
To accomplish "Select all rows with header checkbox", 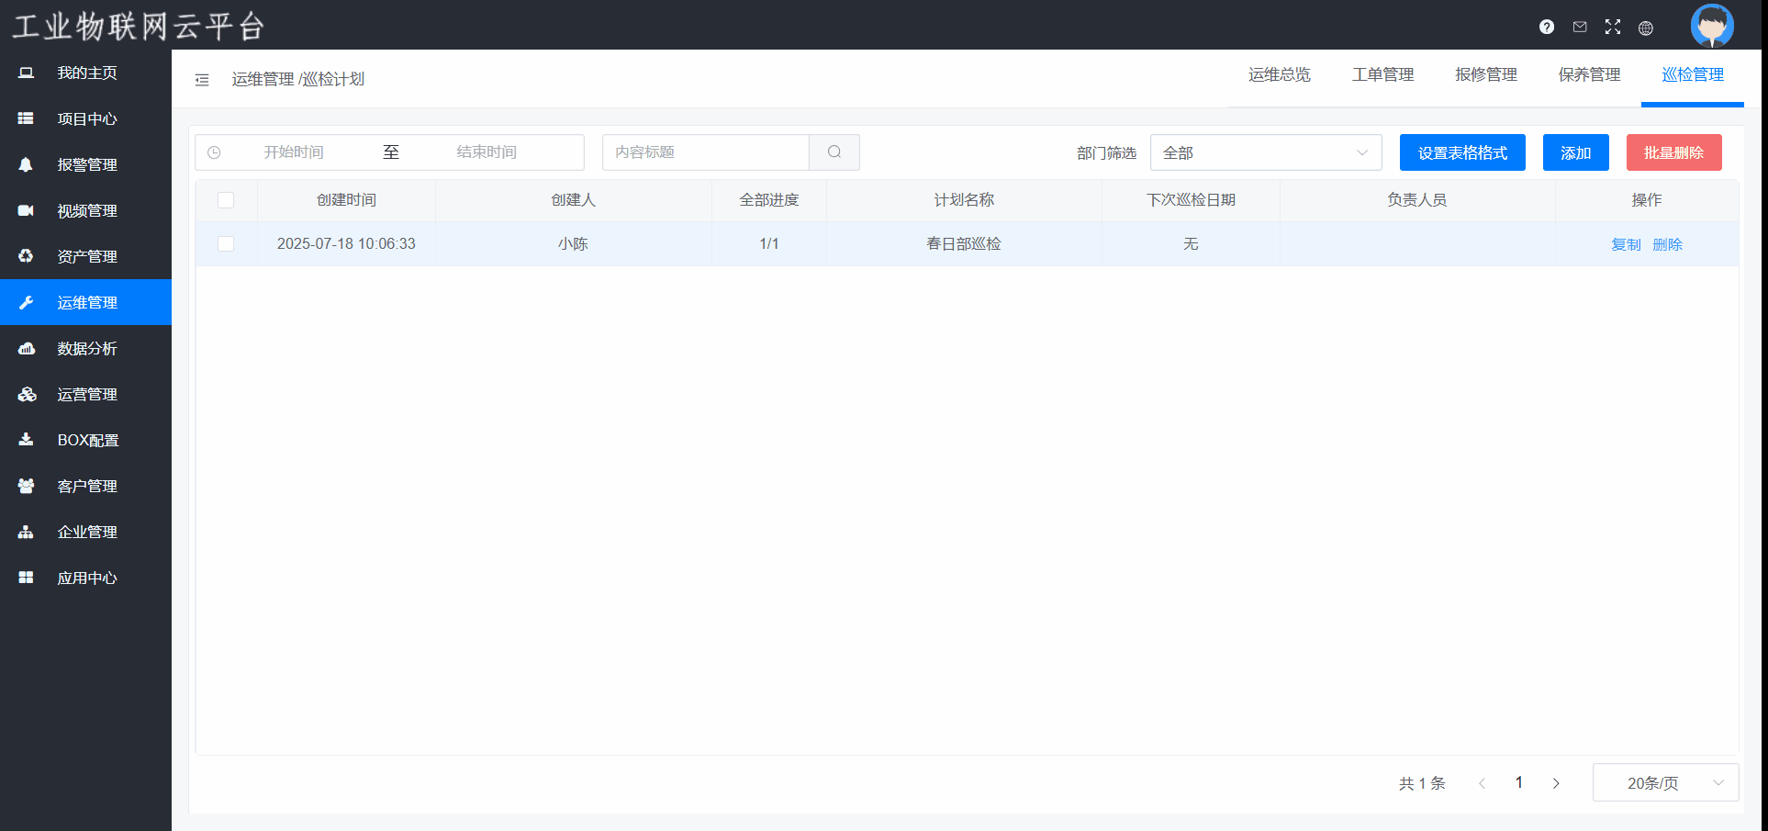I will [x=226, y=200].
